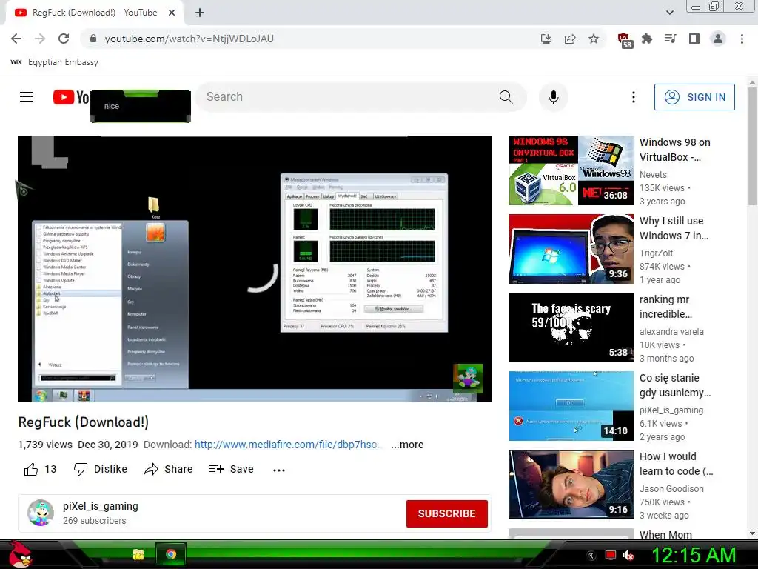Open Co się stanie gdy usuniemy thumbnail

pyautogui.click(x=571, y=406)
